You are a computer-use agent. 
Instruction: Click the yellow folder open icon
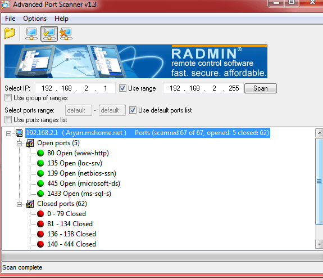coord(10,33)
